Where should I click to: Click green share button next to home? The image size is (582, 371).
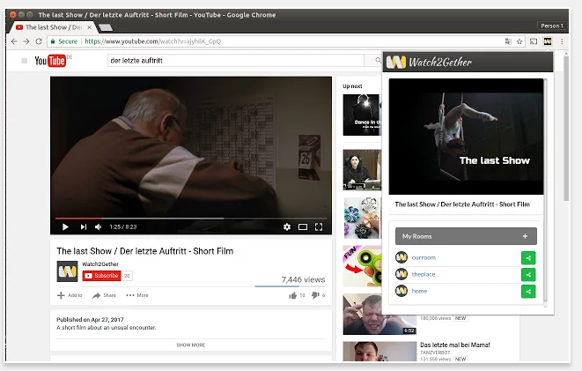click(x=527, y=292)
